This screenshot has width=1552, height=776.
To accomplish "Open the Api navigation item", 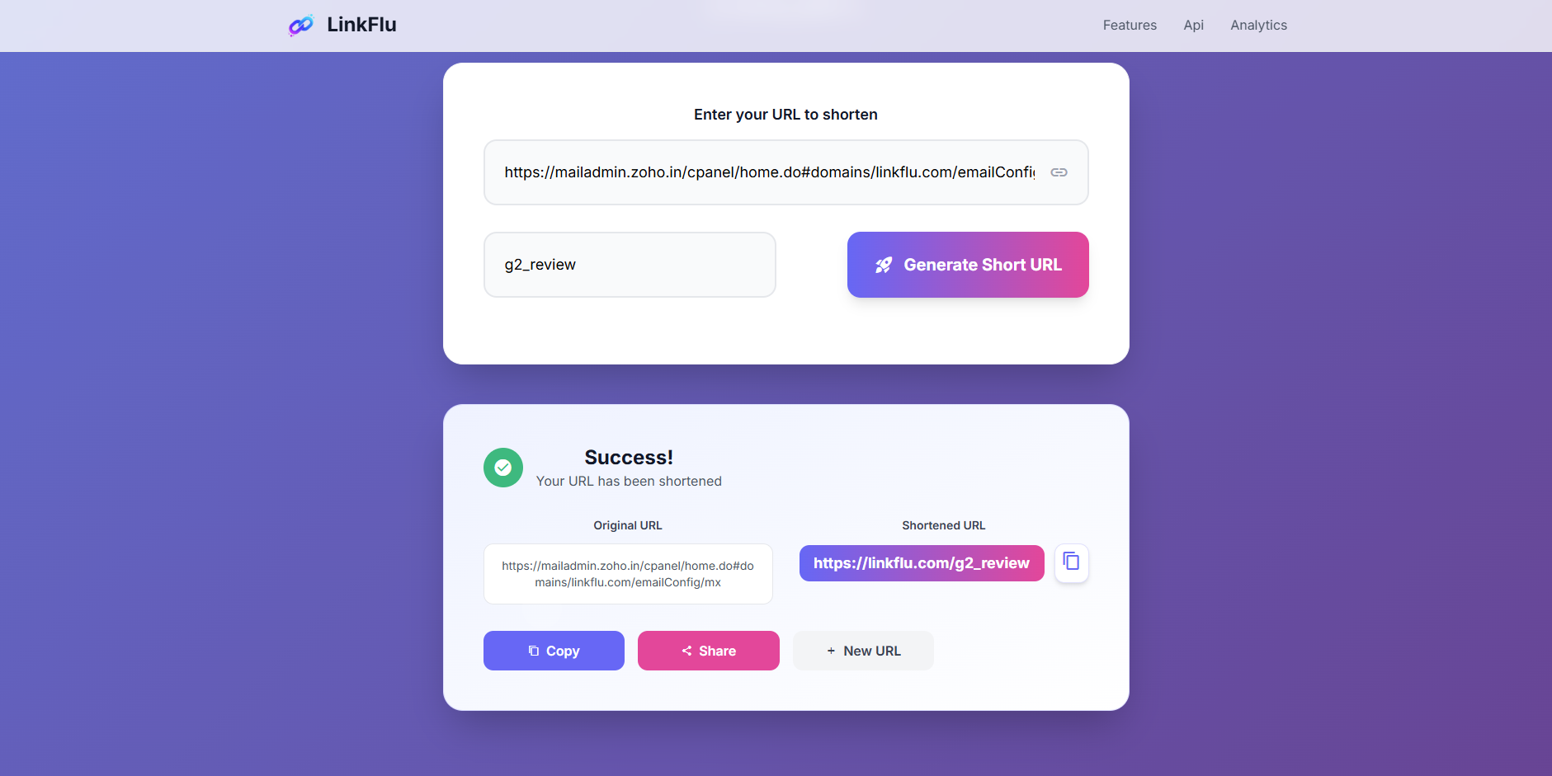I will [x=1193, y=25].
